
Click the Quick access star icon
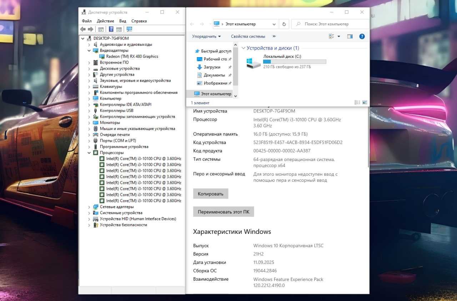point(197,51)
